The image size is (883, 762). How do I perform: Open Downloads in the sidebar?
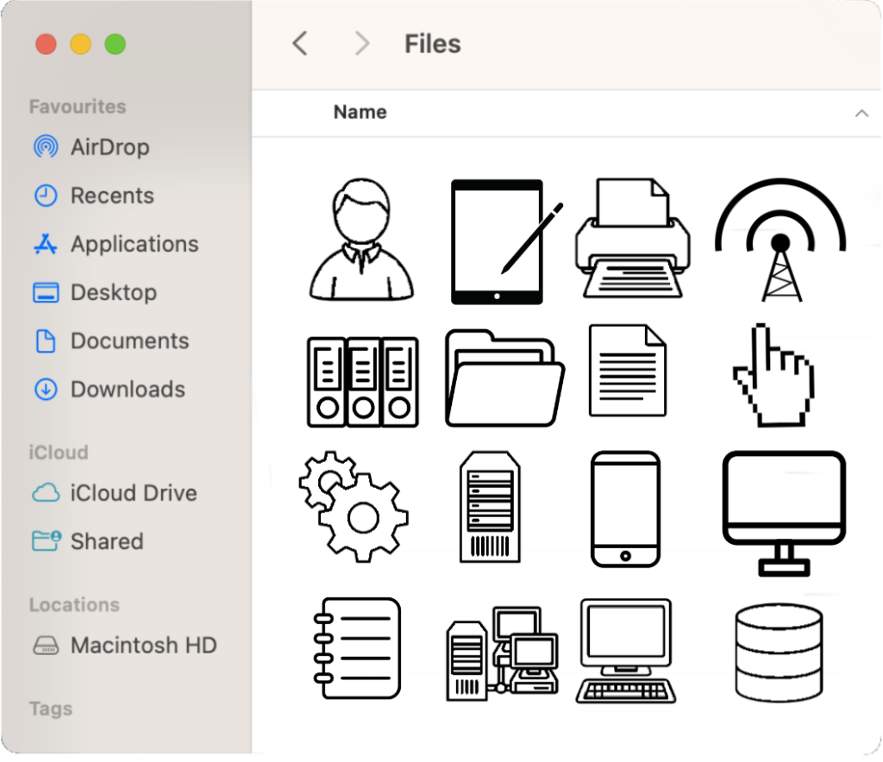pyautogui.click(x=109, y=389)
